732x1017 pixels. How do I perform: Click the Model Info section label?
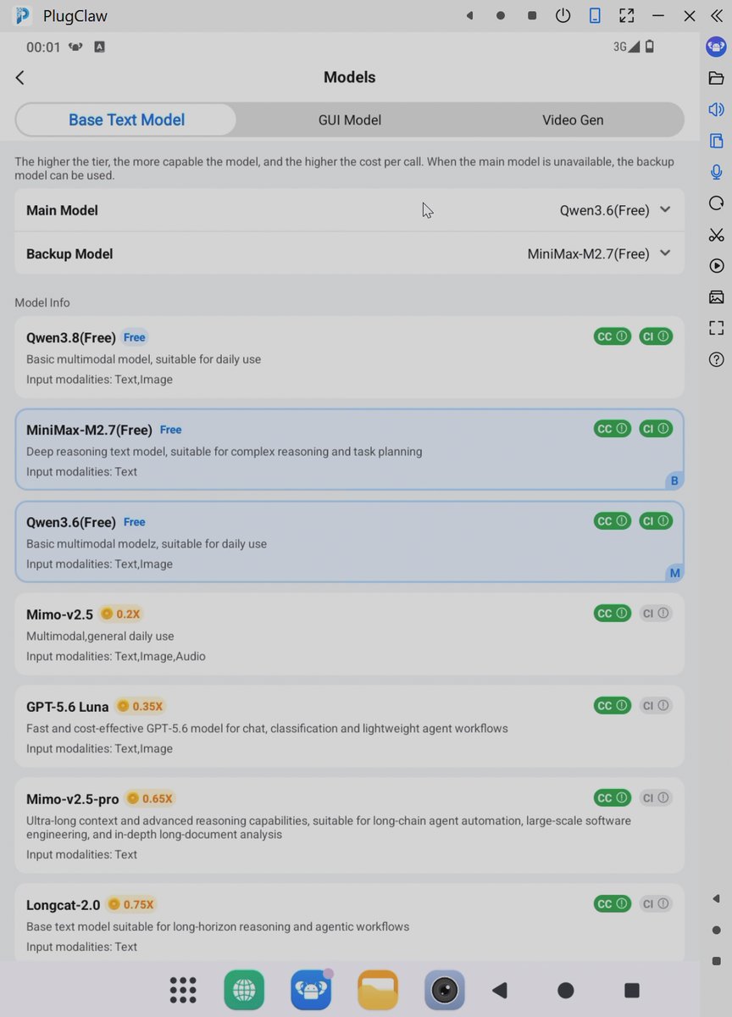42,303
